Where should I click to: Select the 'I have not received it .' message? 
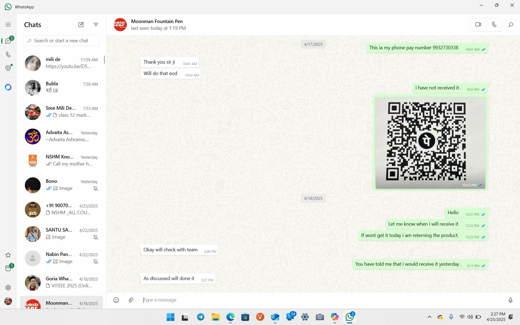tap(450, 88)
